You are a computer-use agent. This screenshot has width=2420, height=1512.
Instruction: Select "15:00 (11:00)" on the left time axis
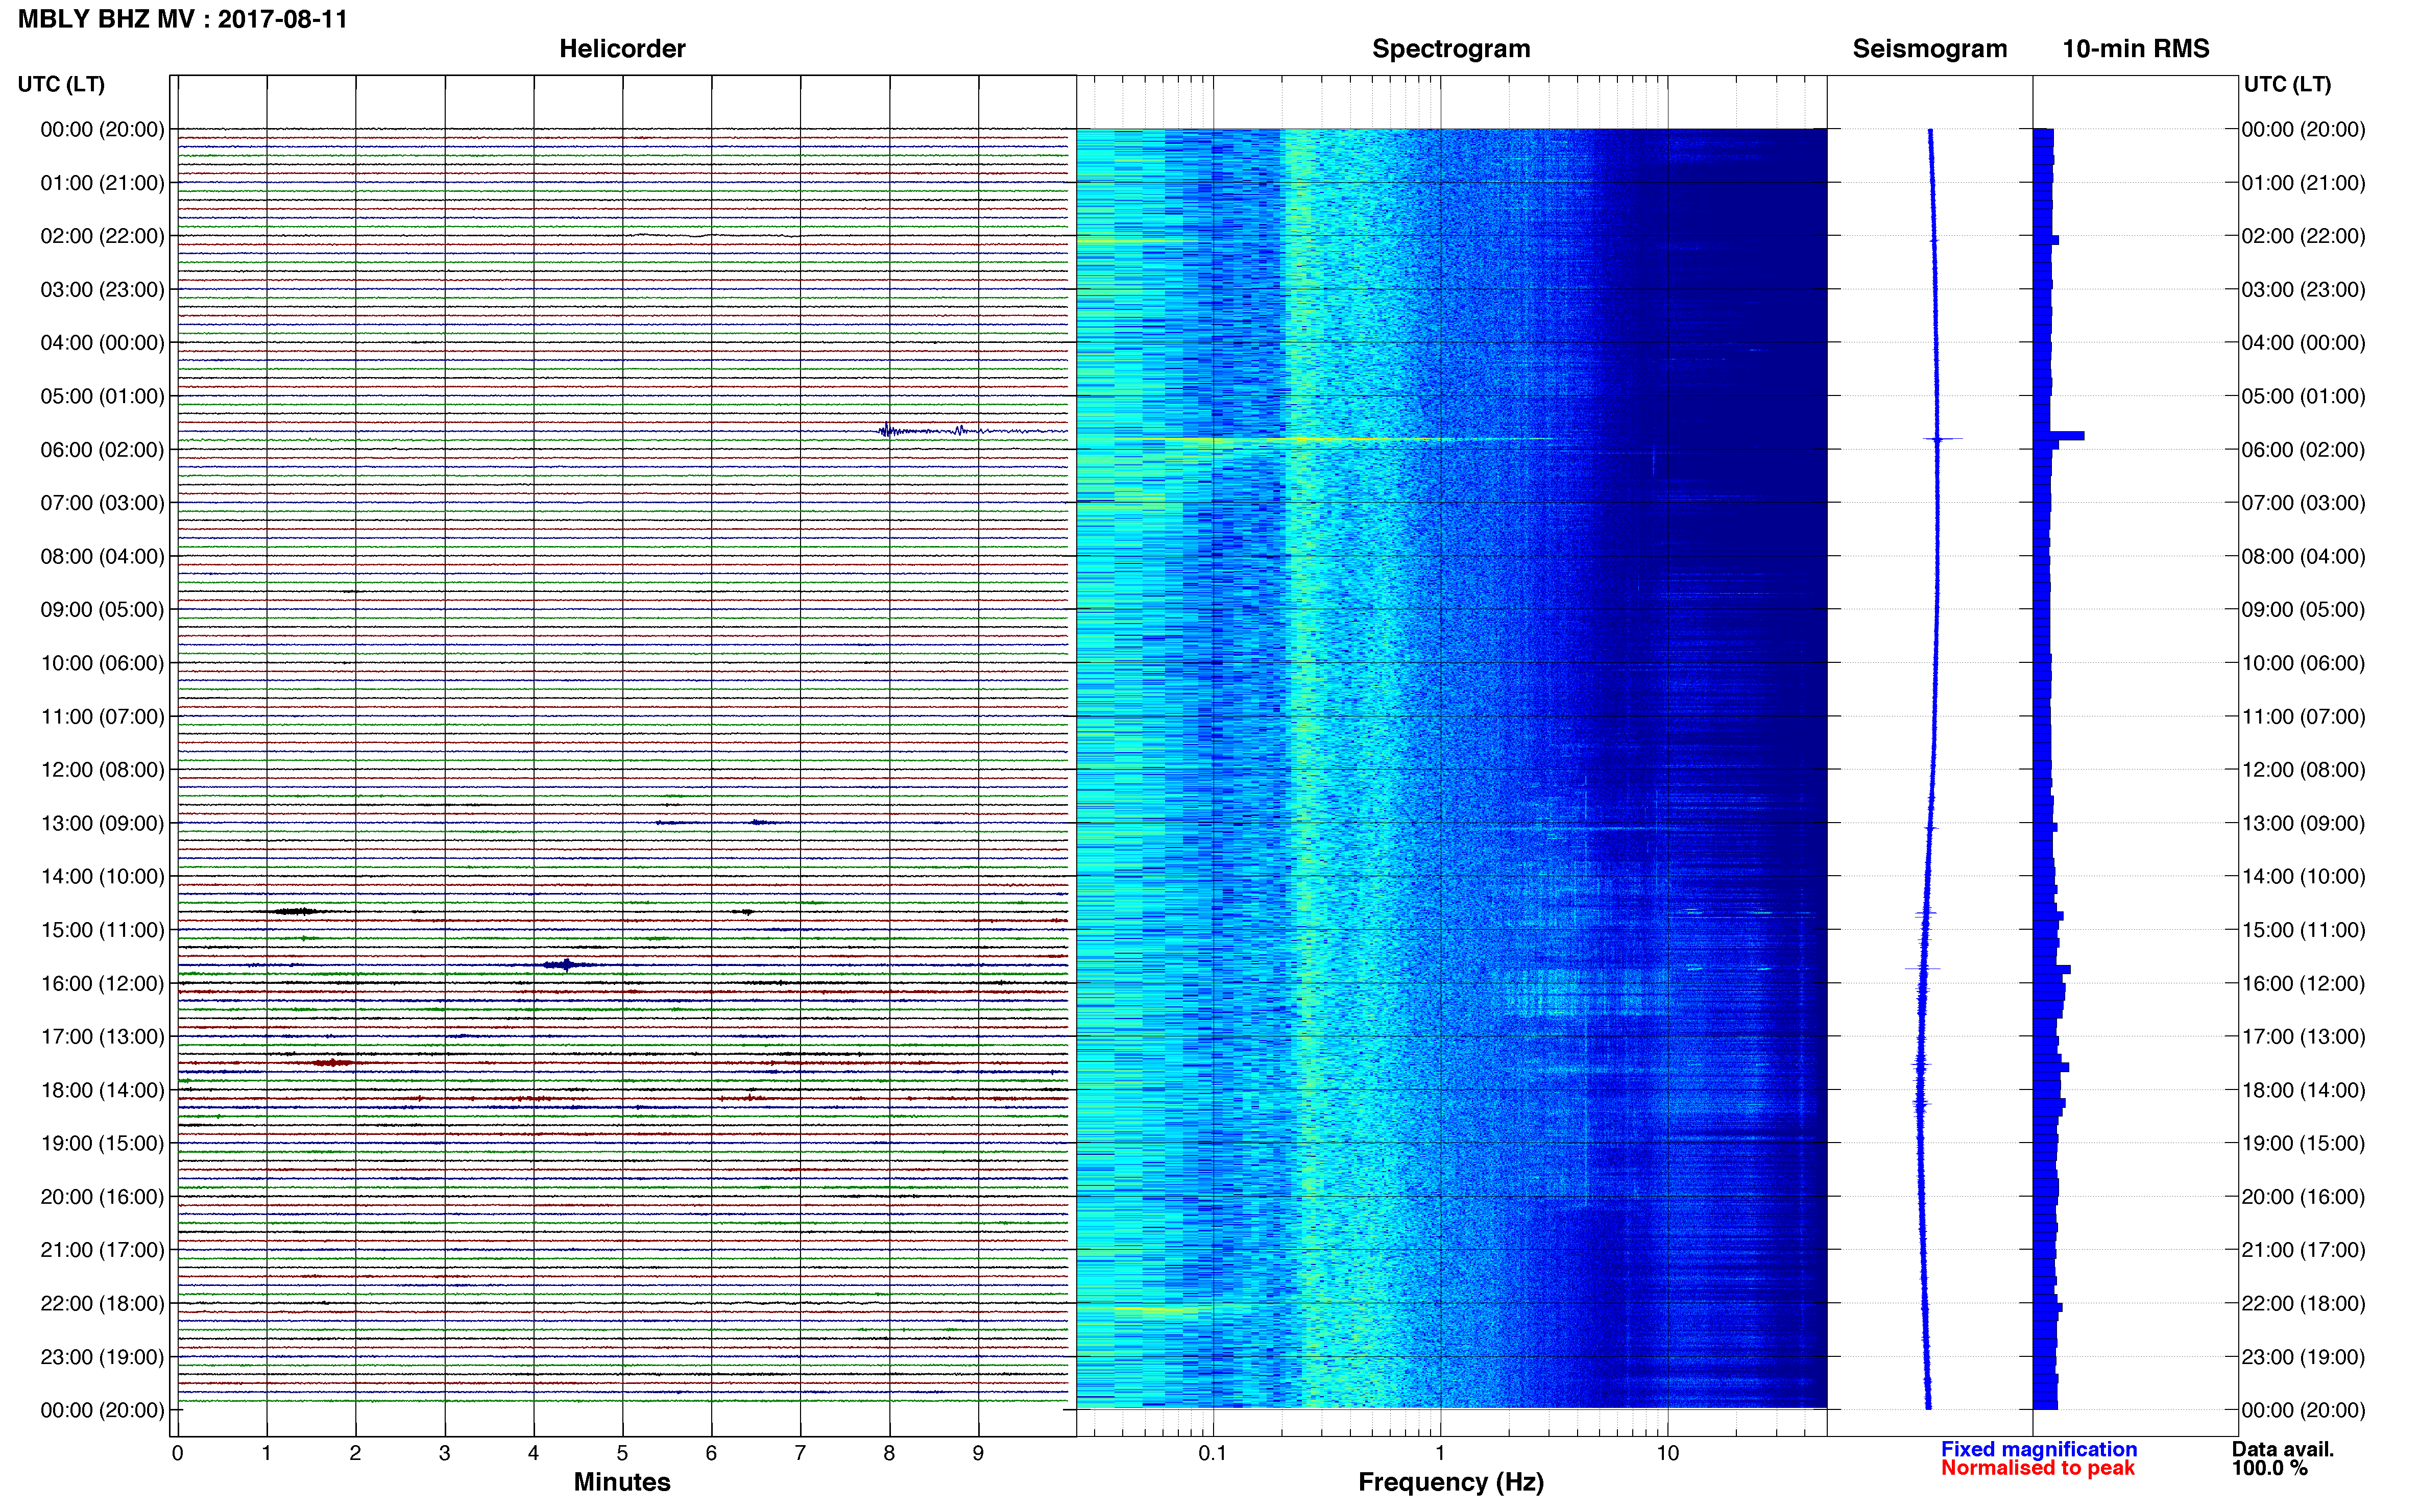click(102, 930)
